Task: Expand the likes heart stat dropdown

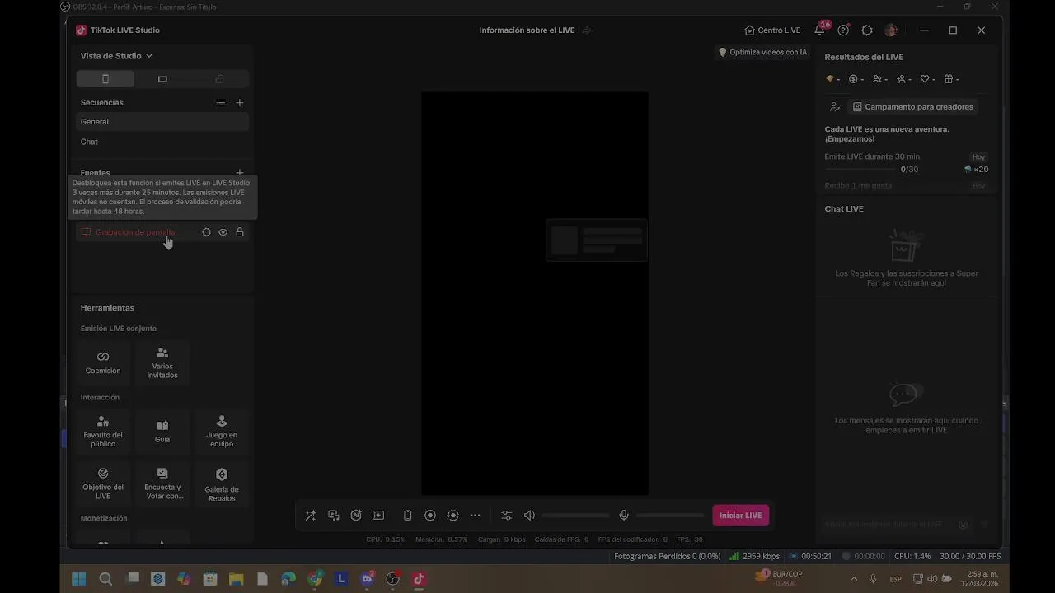Action: point(928,79)
